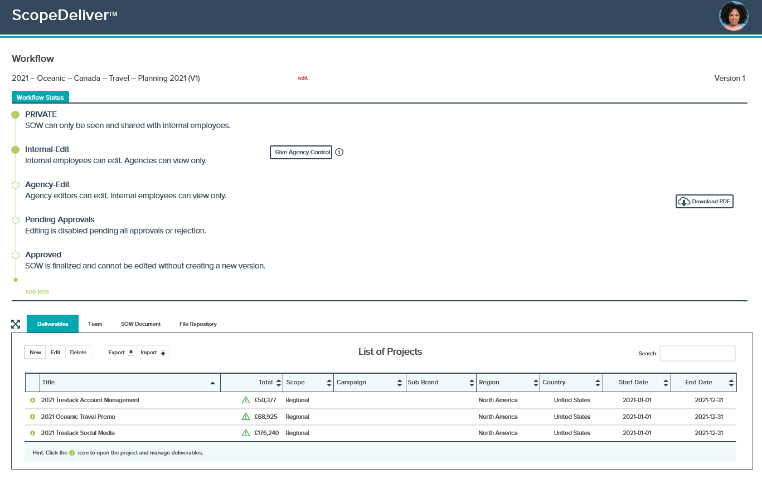Click inside the Search field

click(697, 353)
